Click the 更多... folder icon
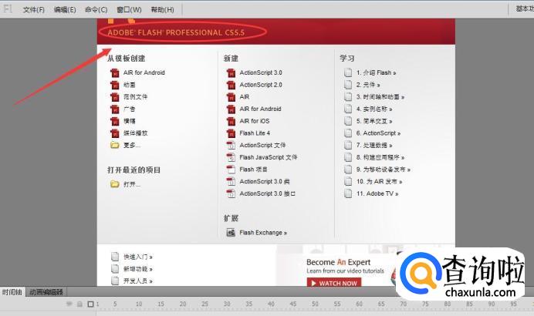 point(115,145)
